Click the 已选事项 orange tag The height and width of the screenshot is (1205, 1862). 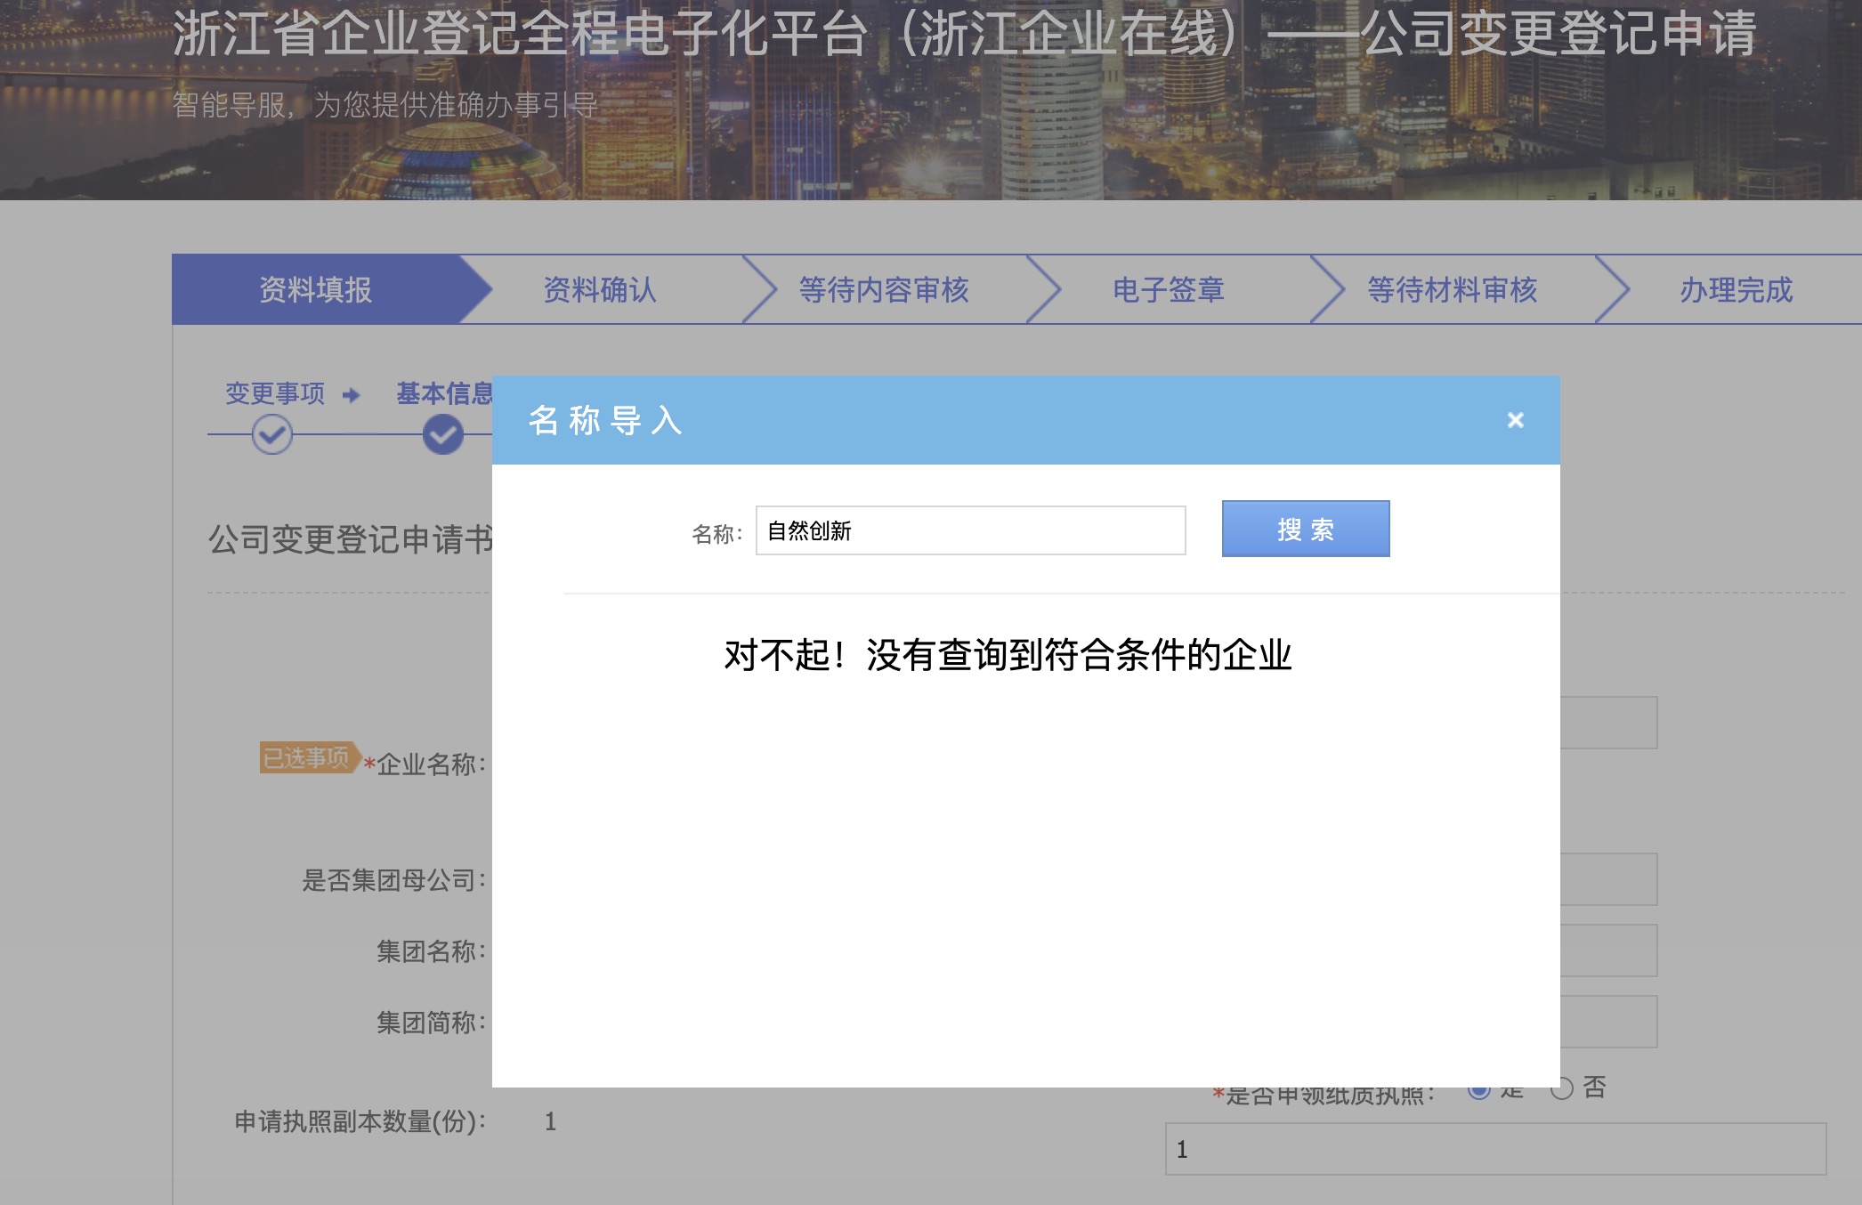306,757
